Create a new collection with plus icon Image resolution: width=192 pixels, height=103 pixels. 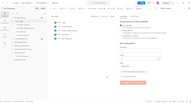pyautogui.click(x=12, y=14)
